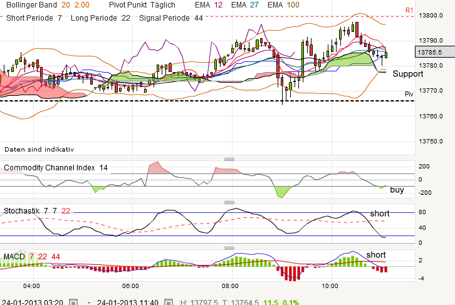Click MACD axis value -4

(x=421, y=278)
